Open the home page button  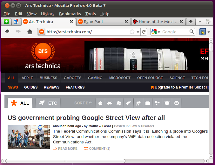coord(30,32)
